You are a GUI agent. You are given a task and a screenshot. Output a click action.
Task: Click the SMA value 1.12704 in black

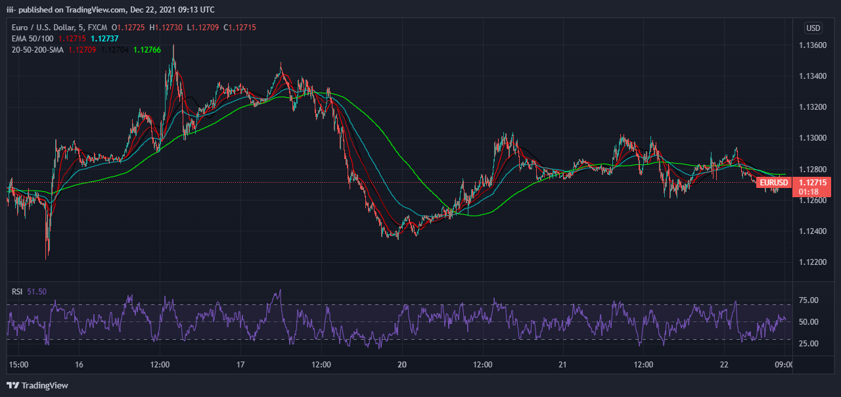click(114, 49)
